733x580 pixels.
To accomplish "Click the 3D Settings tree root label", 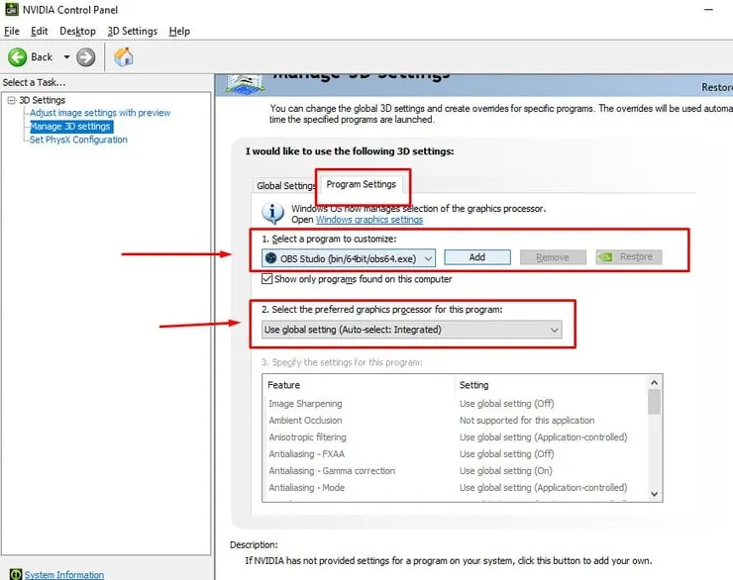I will pyautogui.click(x=42, y=100).
